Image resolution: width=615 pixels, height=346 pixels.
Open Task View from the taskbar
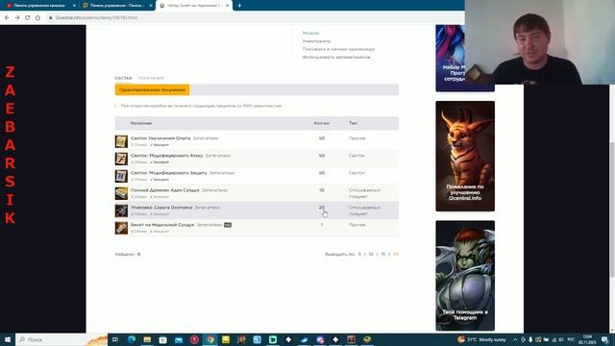[115, 339]
